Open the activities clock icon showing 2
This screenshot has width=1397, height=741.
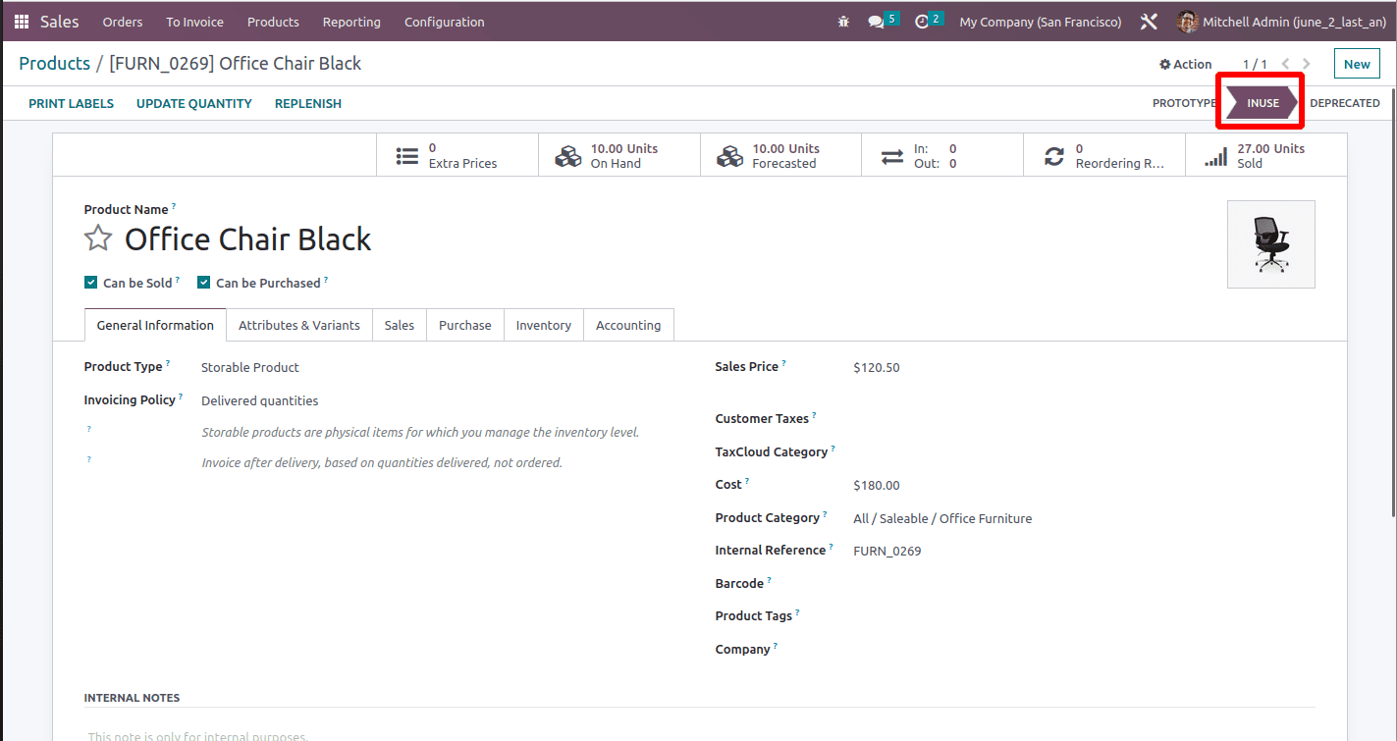click(x=924, y=21)
